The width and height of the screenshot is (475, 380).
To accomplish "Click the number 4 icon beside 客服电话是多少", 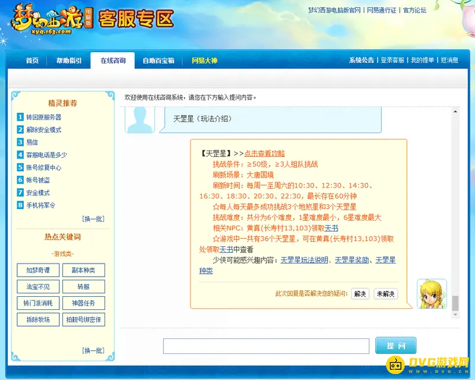I will 20,155.
